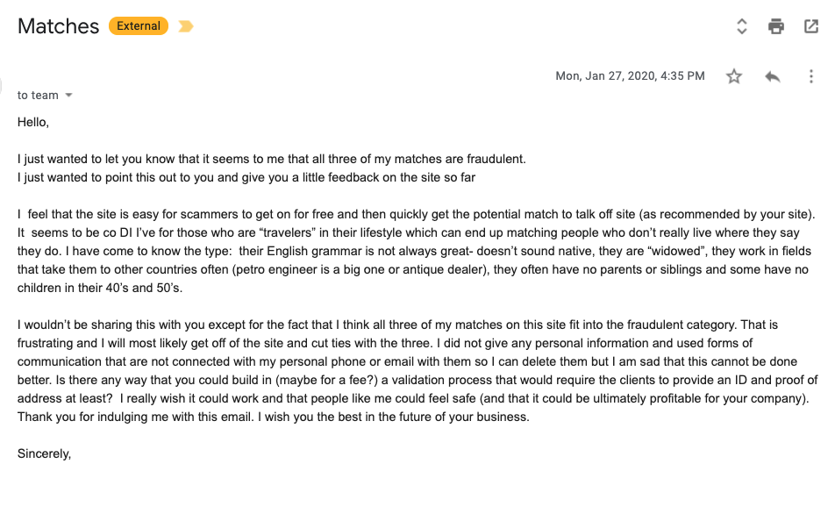
Task: Click the "to team" recipient text
Action: [x=38, y=96]
